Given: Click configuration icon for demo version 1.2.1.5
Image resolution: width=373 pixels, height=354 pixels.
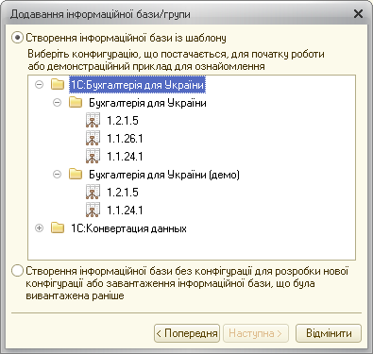Looking at the screenshot, I should point(93,192).
